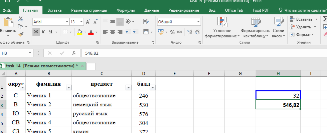Click Вставить cells button in Ячейки
The height and width of the screenshot is (133, 327).
coord(301,19)
